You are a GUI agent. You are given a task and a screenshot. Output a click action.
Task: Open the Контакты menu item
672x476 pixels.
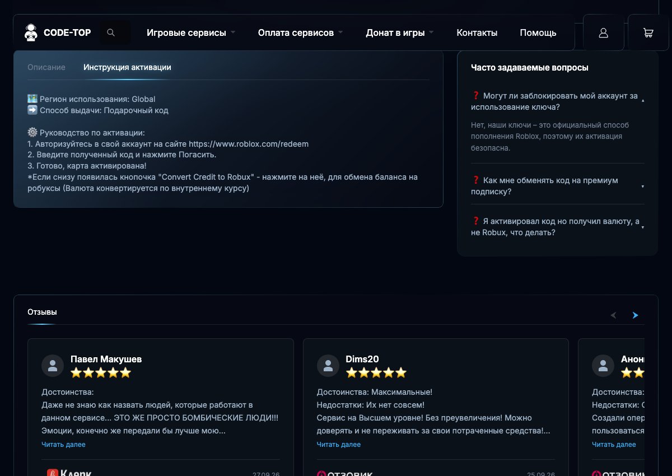tap(477, 32)
